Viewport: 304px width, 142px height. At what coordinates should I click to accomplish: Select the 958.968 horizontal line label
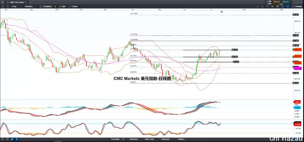click(x=235, y=57)
